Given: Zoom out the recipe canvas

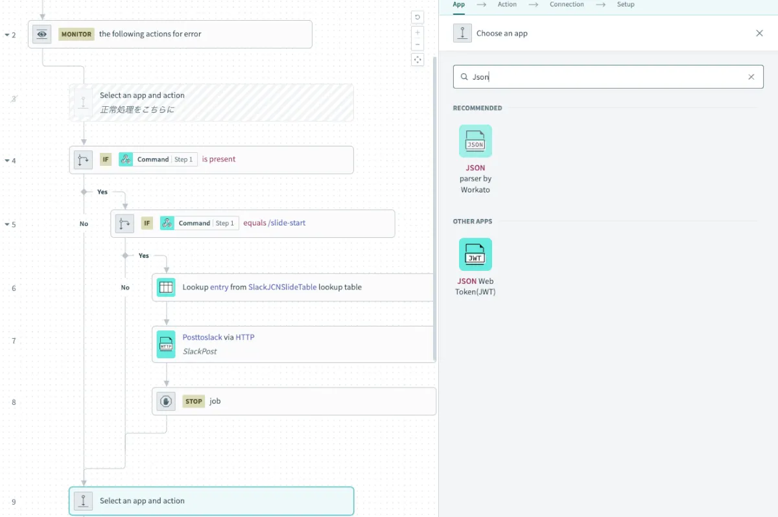Looking at the screenshot, I should 418,44.
